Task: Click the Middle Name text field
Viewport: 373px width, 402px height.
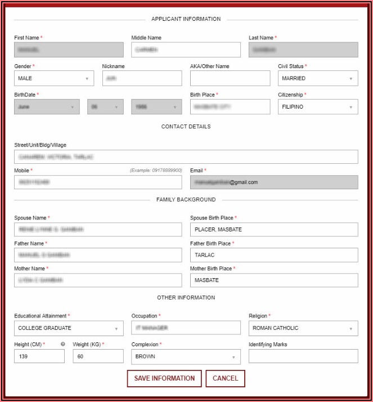Action: pos(186,50)
